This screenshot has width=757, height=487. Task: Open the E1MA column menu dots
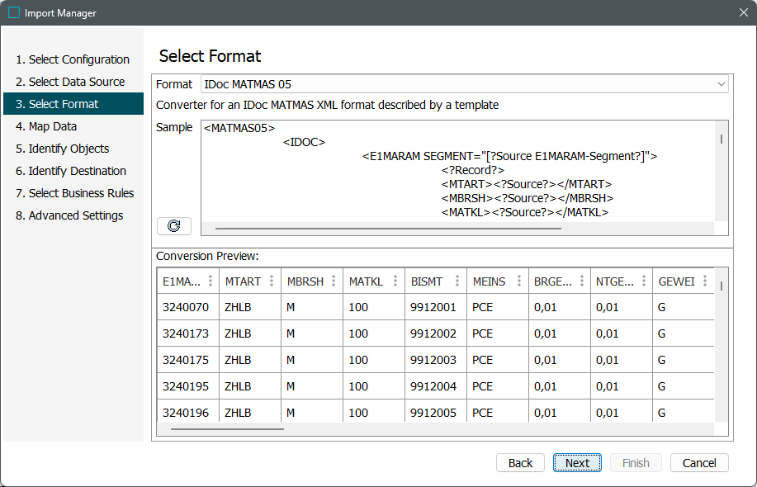tap(211, 281)
